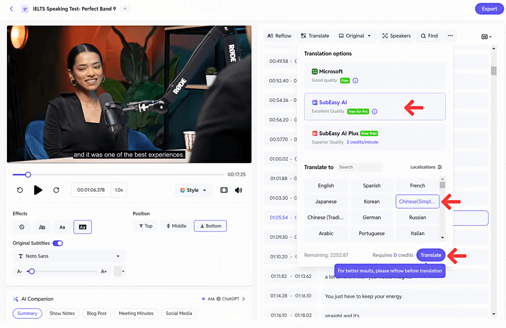Open the subtitle color swatch dropdown

click(120, 271)
